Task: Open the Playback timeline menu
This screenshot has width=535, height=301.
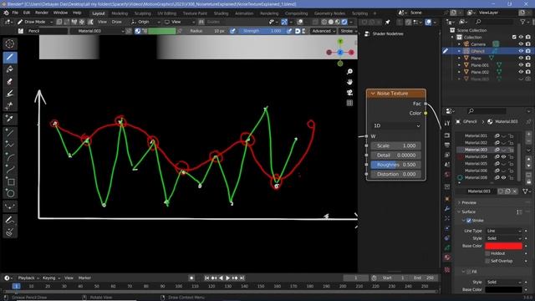Action: click(28, 278)
